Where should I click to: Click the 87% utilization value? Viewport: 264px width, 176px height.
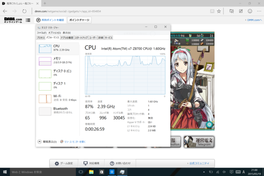[x=89, y=106]
